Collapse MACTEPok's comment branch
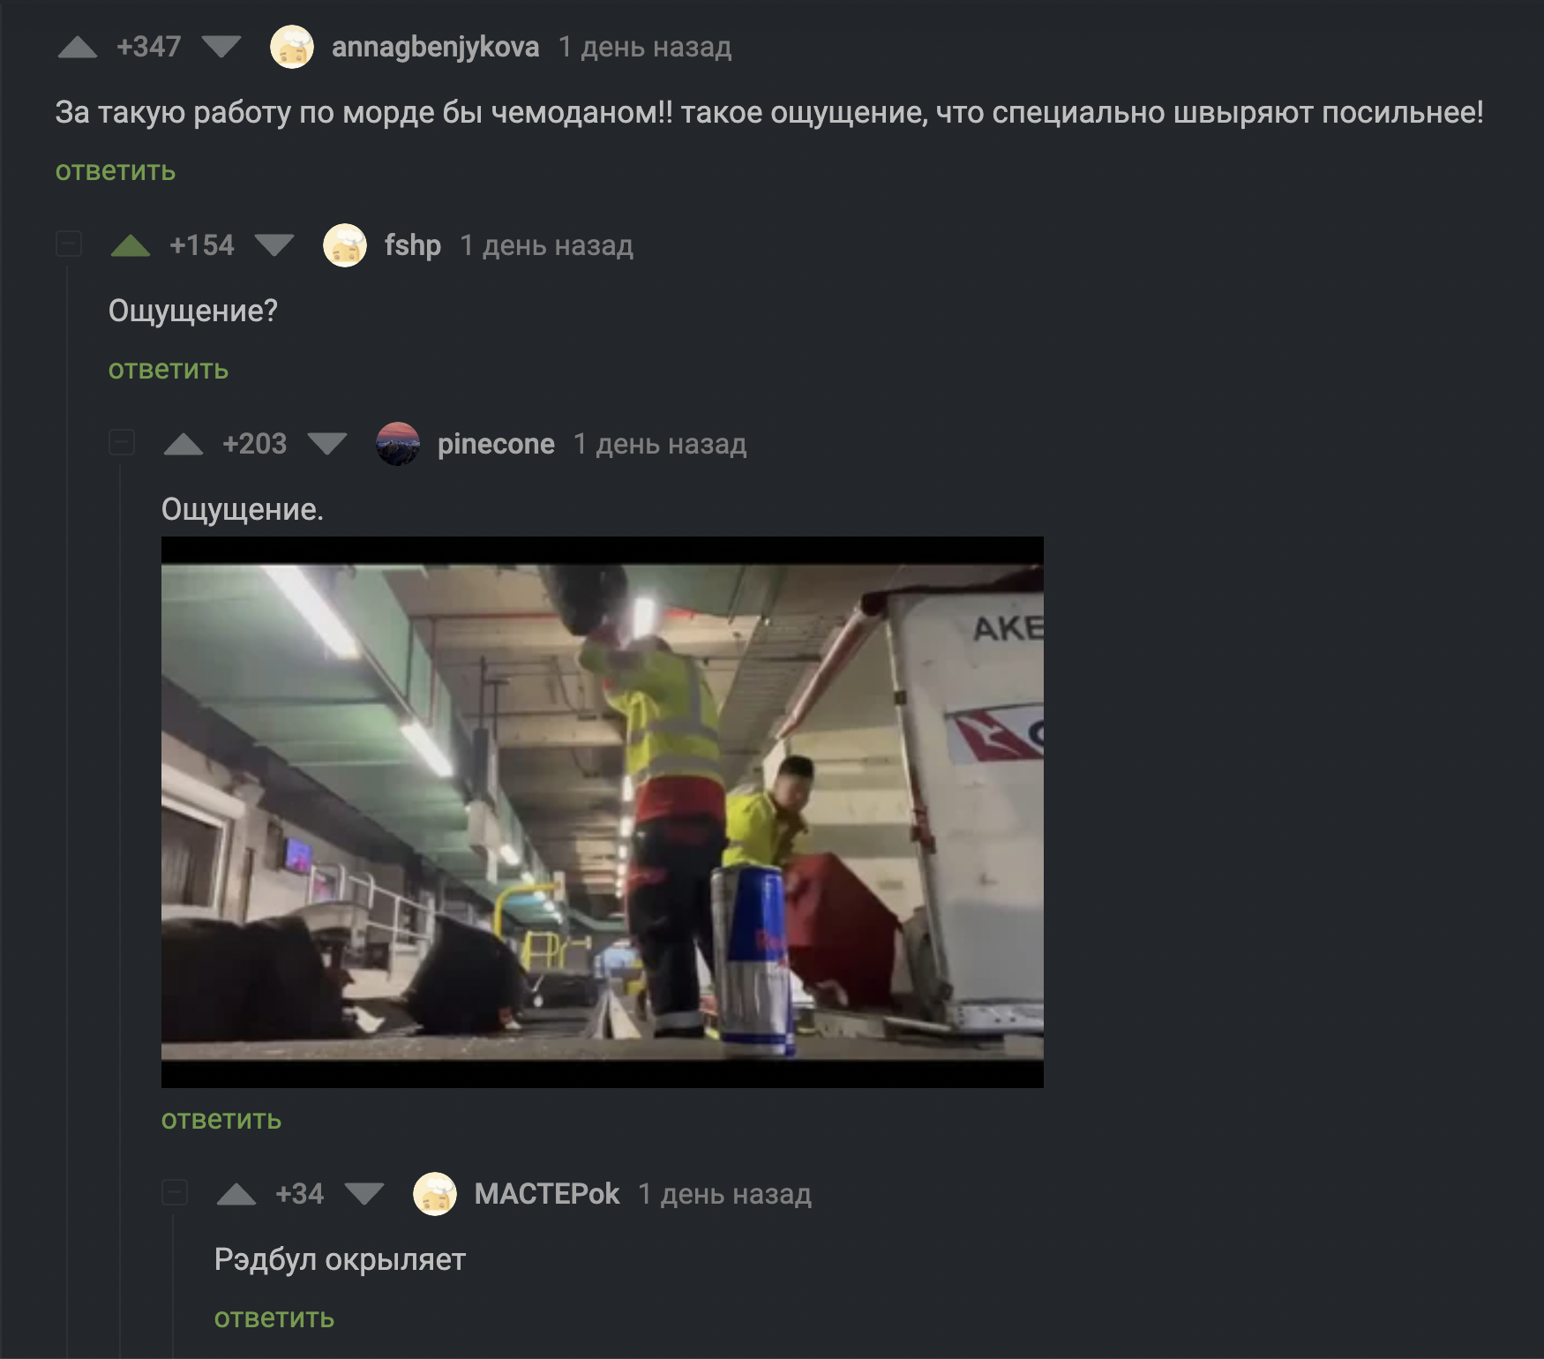Viewport: 1544px width, 1359px height. pyautogui.click(x=175, y=1193)
